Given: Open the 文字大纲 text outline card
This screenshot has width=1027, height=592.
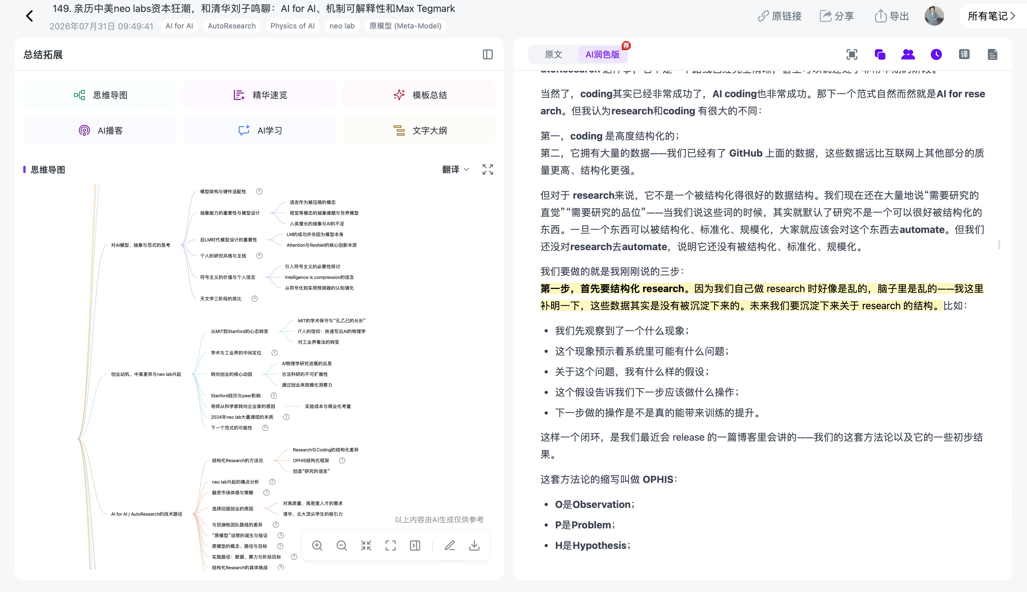Looking at the screenshot, I should point(419,131).
